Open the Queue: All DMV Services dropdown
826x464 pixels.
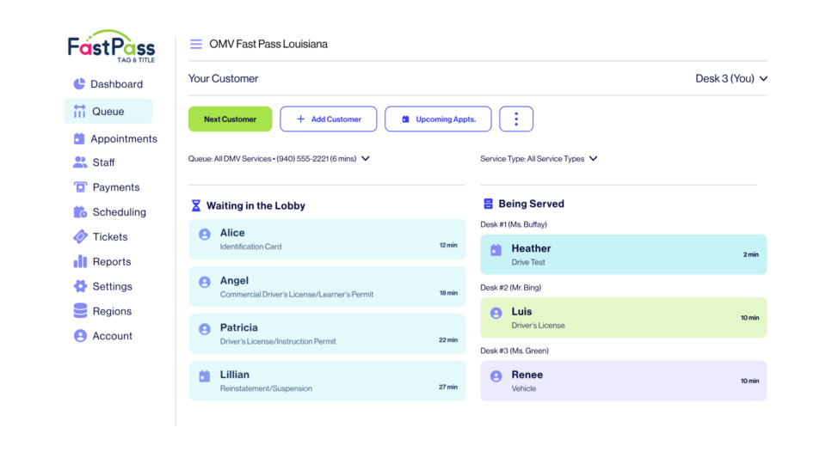point(279,158)
